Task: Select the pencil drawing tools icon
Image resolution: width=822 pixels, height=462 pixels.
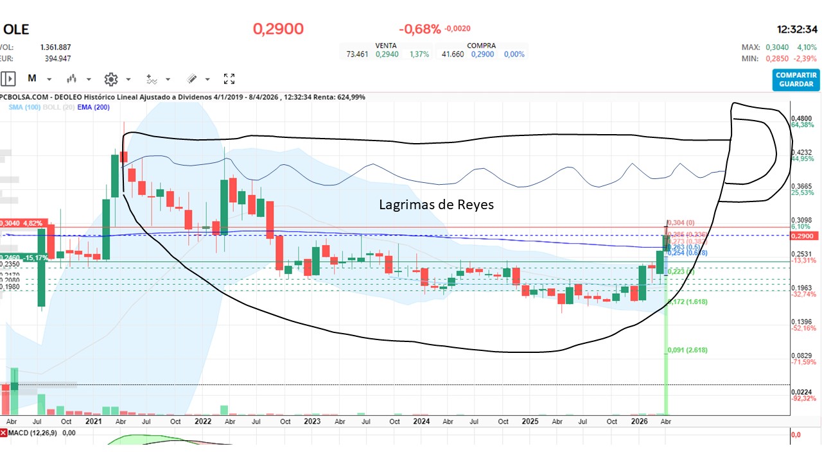Action: (191, 79)
